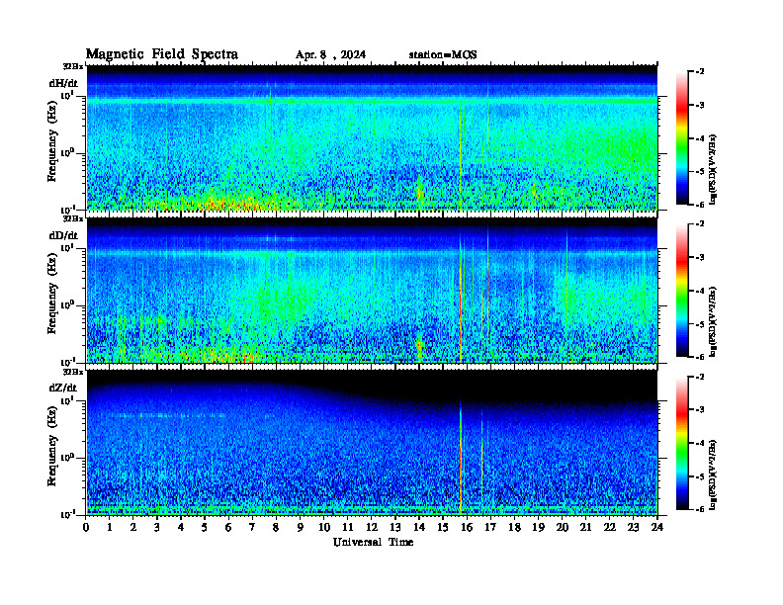Click the "-2" value on dZ/dt color scale
This screenshot has width=783, height=605.
(x=700, y=377)
